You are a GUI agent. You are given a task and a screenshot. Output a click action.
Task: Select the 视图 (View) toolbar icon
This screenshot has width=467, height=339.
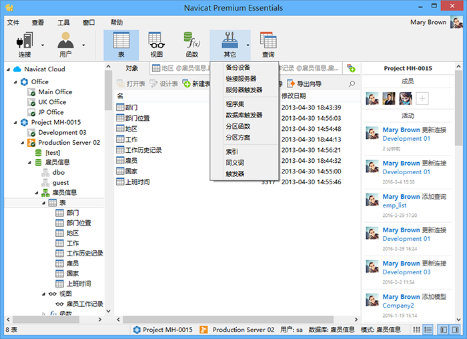click(157, 45)
